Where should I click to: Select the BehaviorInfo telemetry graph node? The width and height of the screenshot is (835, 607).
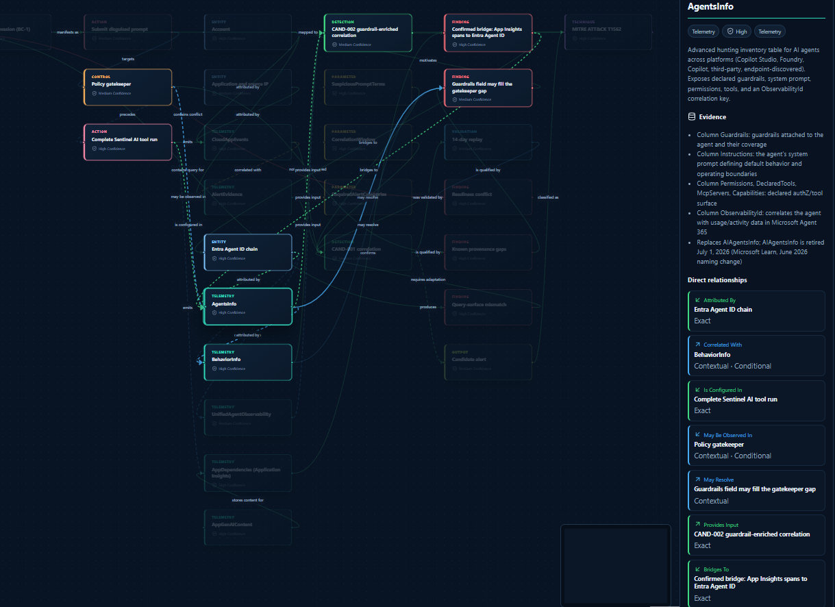point(248,362)
